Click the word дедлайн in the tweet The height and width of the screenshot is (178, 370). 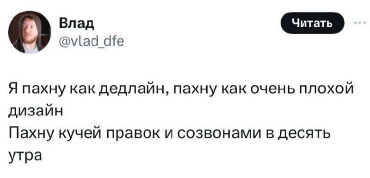click(x=132, y=90)
